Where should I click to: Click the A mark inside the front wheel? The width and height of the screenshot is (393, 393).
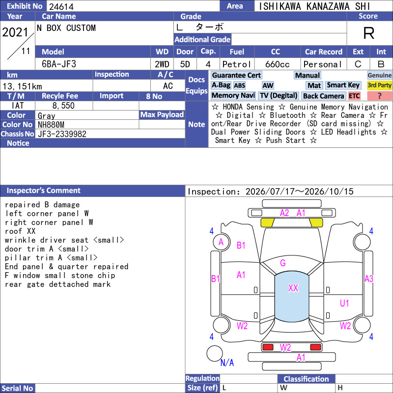click(221, 242)
